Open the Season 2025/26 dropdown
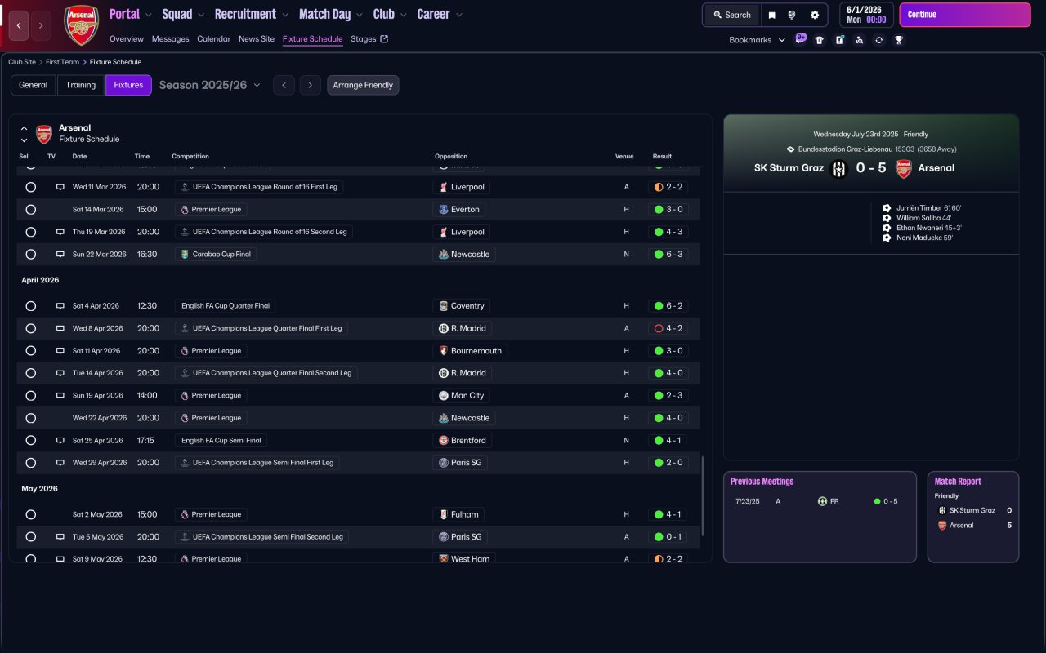The image size is (1046, 653). (210, 85)
